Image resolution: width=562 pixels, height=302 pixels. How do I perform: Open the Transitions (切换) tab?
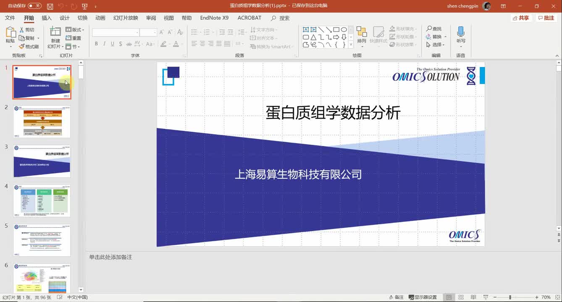point(83,18)
